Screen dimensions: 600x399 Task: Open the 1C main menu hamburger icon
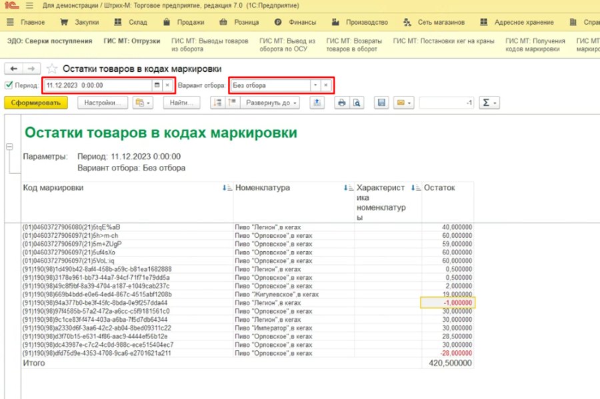tap(29, 6)
